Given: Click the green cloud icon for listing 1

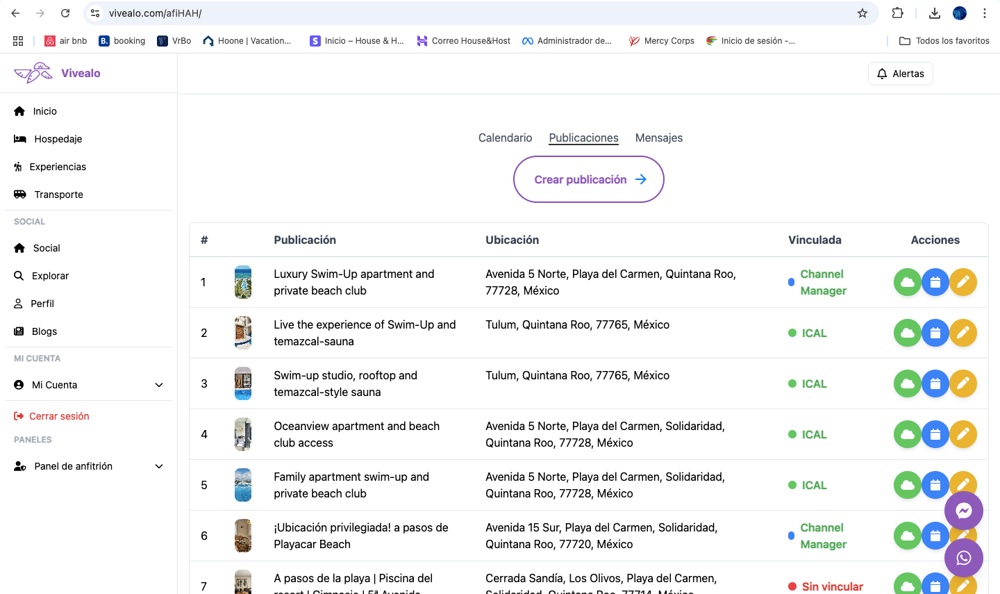Looking at the screenshot, I should 907,282.
